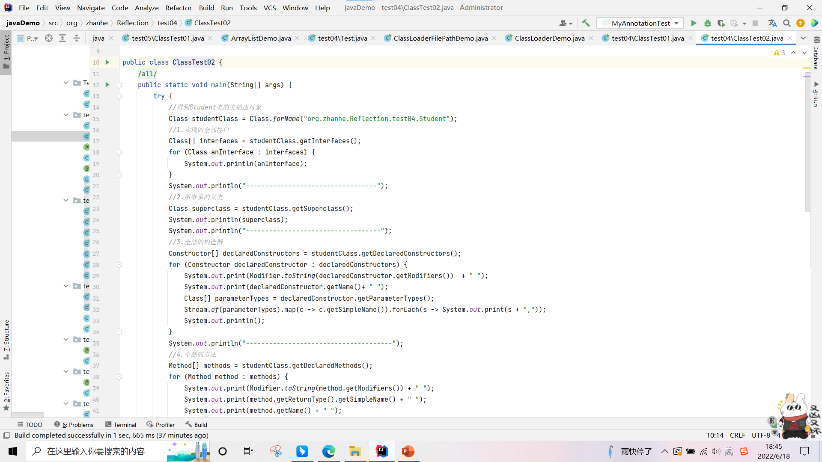The image size is (822, 462).
Task: Fold the for loop at line 18
Action: pos(119,152)
